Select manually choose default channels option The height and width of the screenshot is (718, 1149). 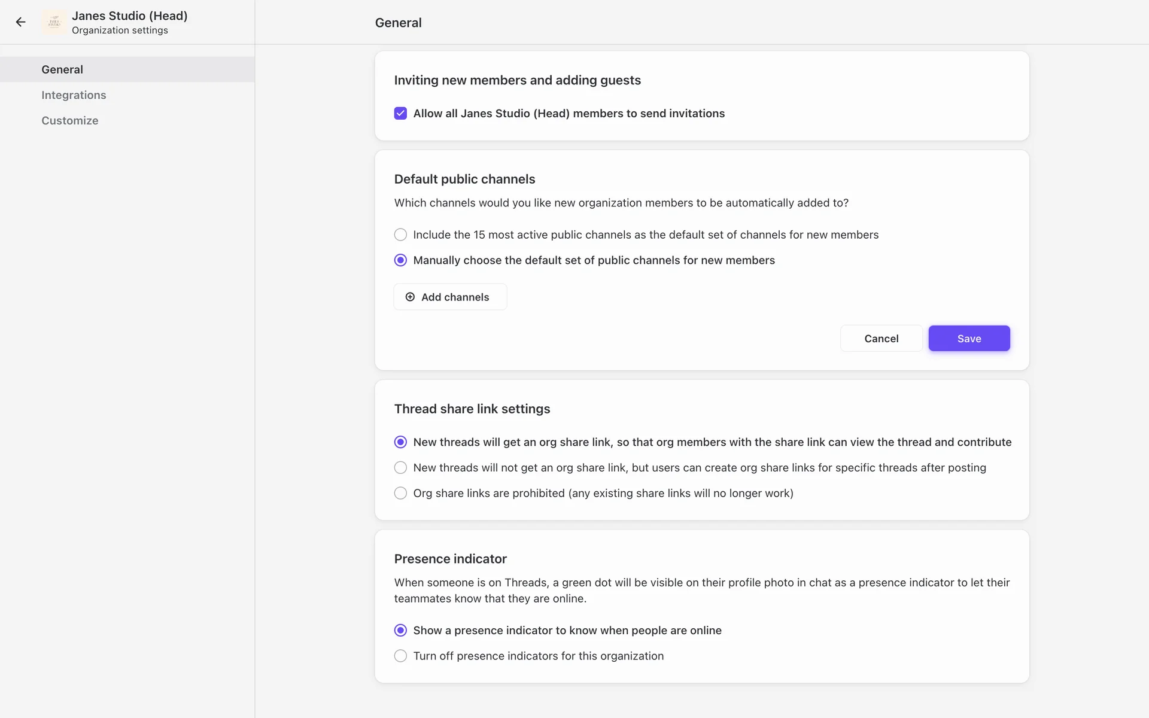[x=400, y=260]
